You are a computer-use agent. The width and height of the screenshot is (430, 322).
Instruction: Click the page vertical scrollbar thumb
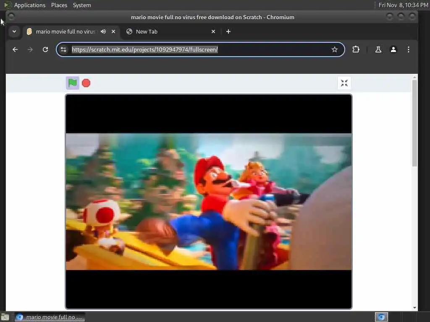pos(414,123)
